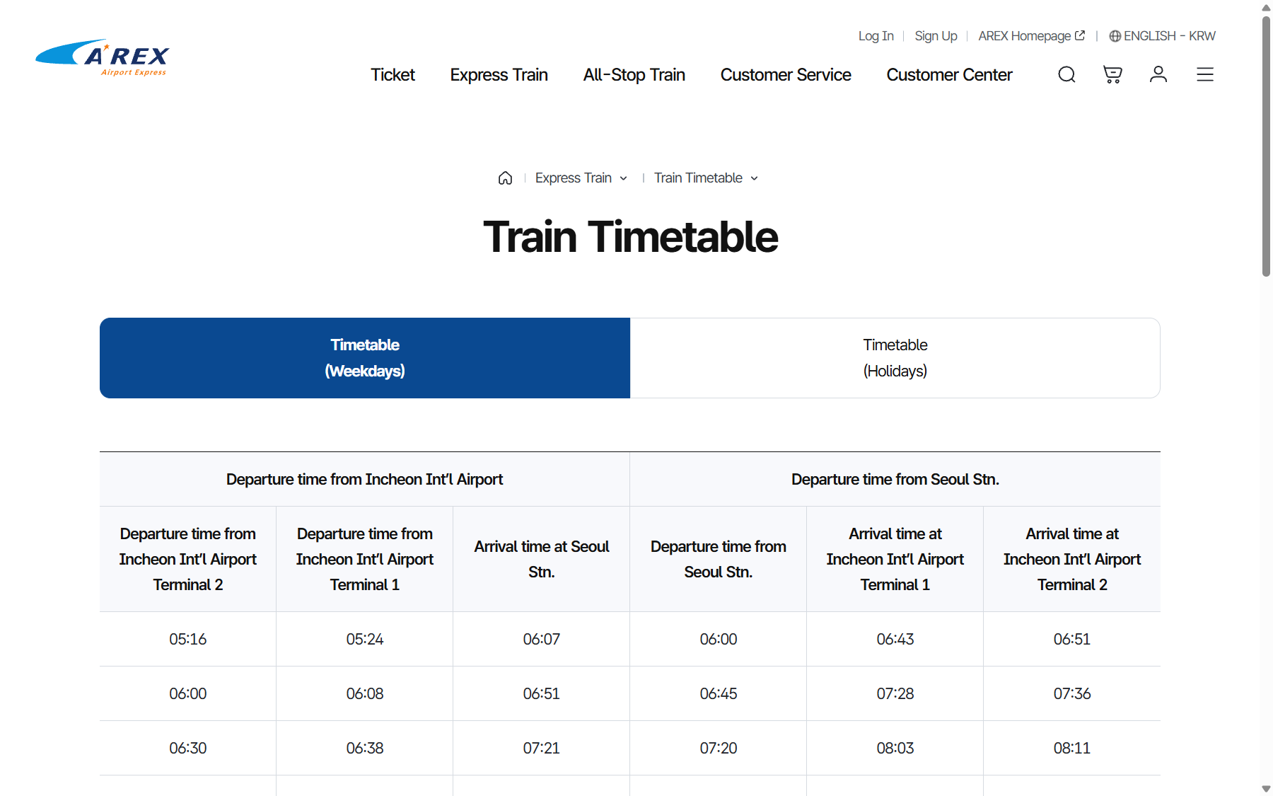Screen dimensions: 1273x796
Task: Click external link icon beside AREX Homepage
Action: click(1080, 35)
